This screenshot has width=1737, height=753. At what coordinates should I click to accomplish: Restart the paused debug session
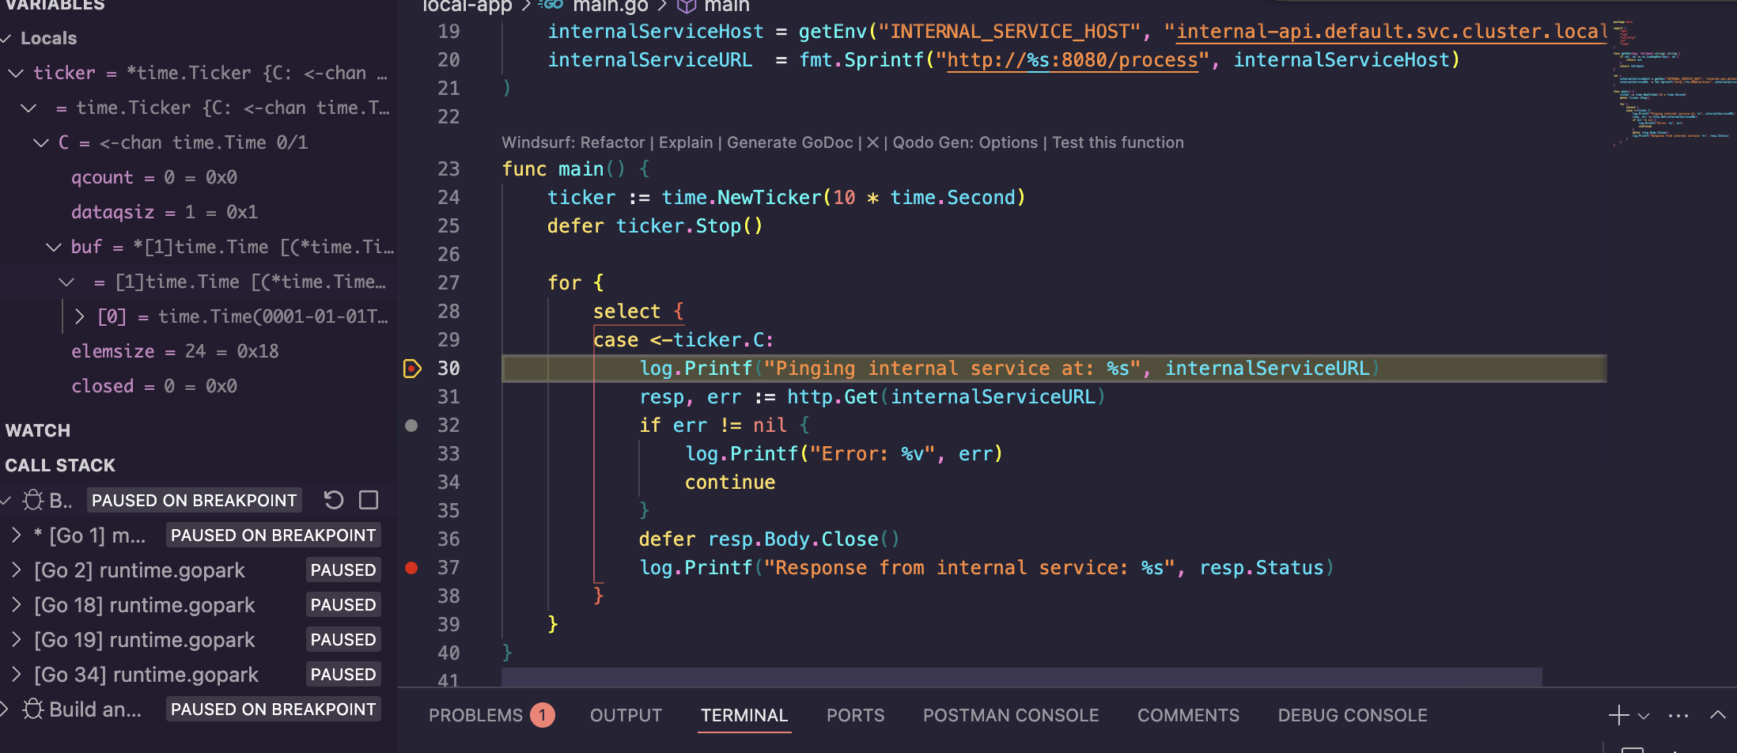tap(334, 500)
